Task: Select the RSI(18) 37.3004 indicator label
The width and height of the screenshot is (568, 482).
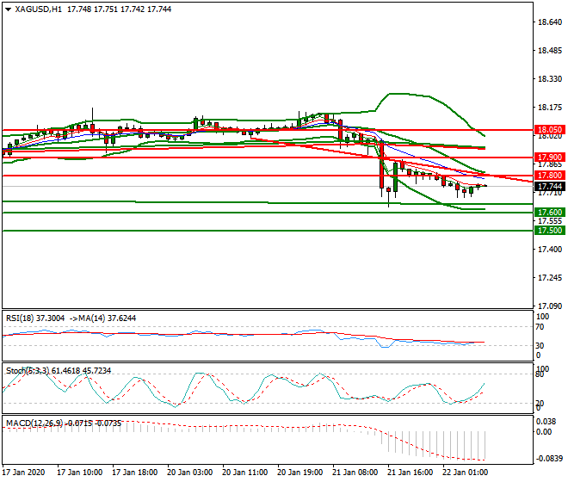Action: pos(35,318)
